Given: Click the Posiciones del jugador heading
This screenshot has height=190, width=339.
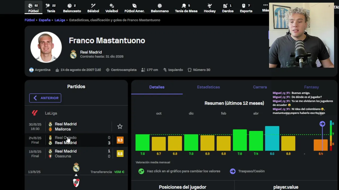Looking at the screenshot, I should click(x=182, y=187).
